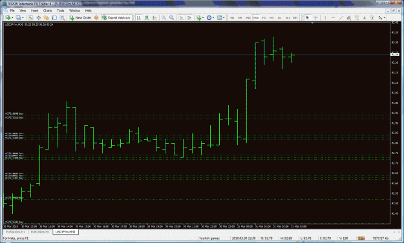This screenshot has height=243, width=404.
Task: Select the D1 timeframe button
Action: pyautogui.click(x=279, y=17)
